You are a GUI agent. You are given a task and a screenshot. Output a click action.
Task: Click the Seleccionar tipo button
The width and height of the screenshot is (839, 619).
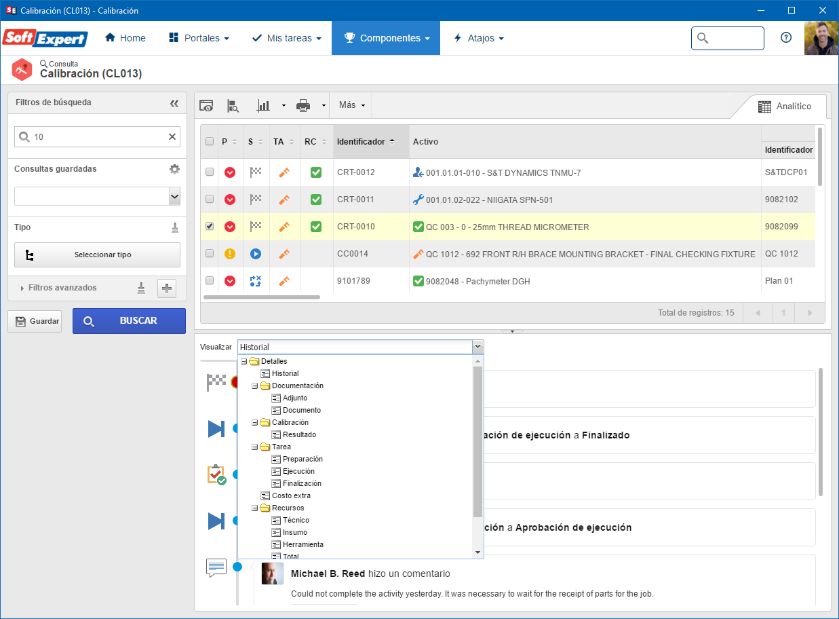[x=97, y=255]
